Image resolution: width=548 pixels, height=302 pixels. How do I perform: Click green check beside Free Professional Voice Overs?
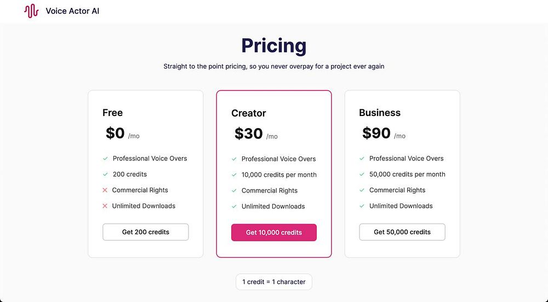click(105, 159)
